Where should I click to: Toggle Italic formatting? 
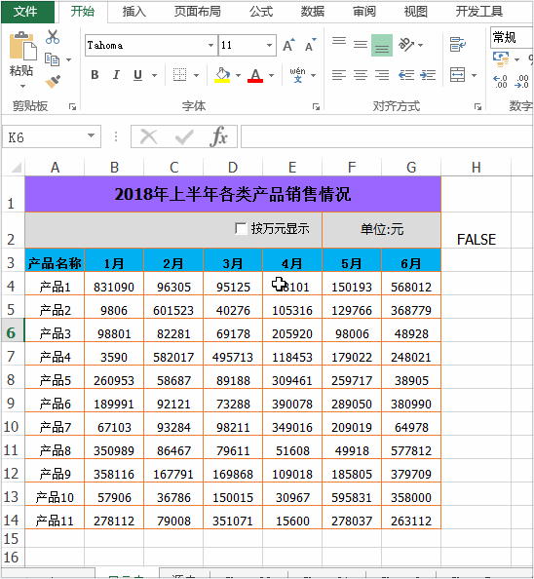click(116, 75)
